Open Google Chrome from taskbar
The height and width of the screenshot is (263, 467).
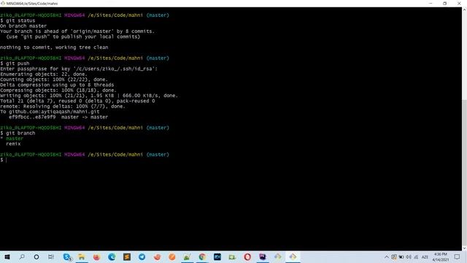tap(202, 256)
